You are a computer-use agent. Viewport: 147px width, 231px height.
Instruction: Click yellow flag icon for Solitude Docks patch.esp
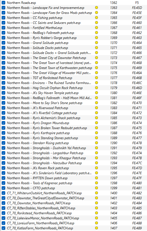pyautogui.click(x=97, y=48)
